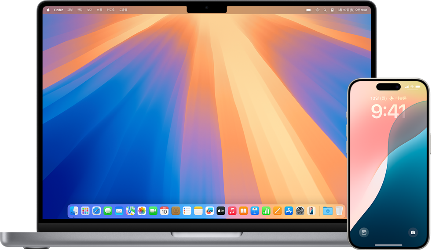Tap the 9:41 clock on iPhone
432x250 pixels.
click(x=388, y=111)
